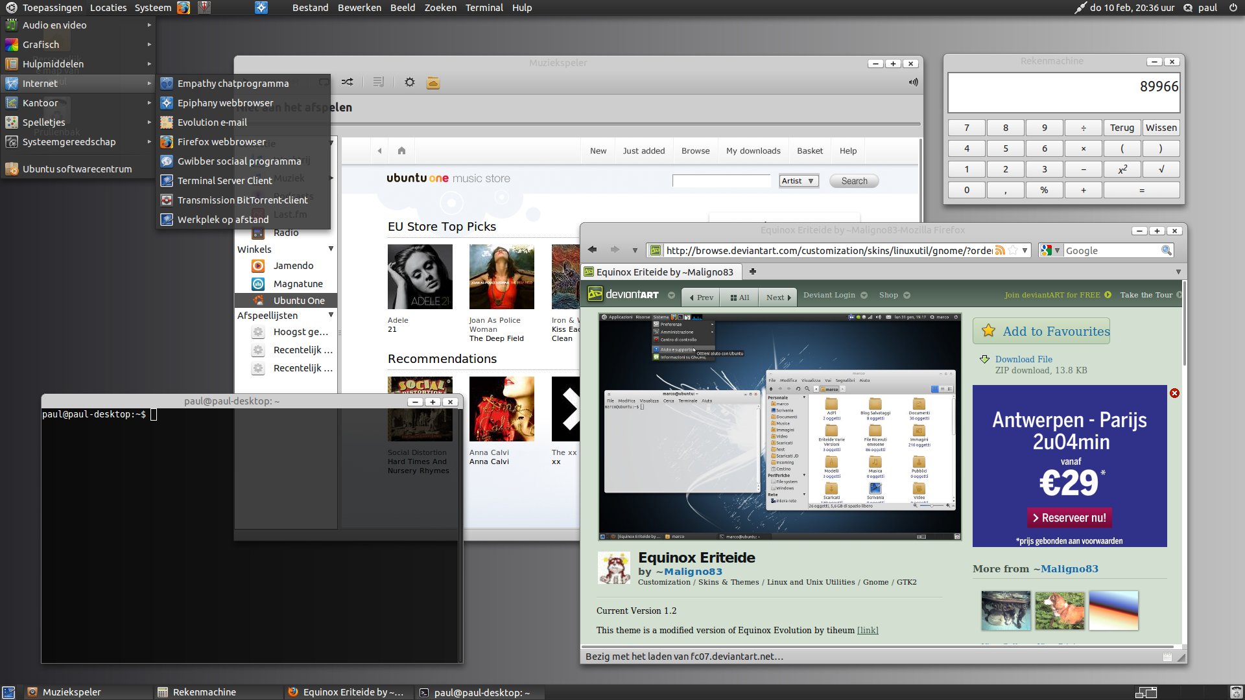Click the trash icon in bottom panel
The image size is (1245, 700).
[1236, 692]
